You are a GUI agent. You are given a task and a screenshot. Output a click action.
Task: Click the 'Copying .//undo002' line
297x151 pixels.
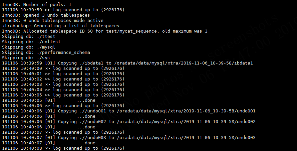[x=129, y=121]
